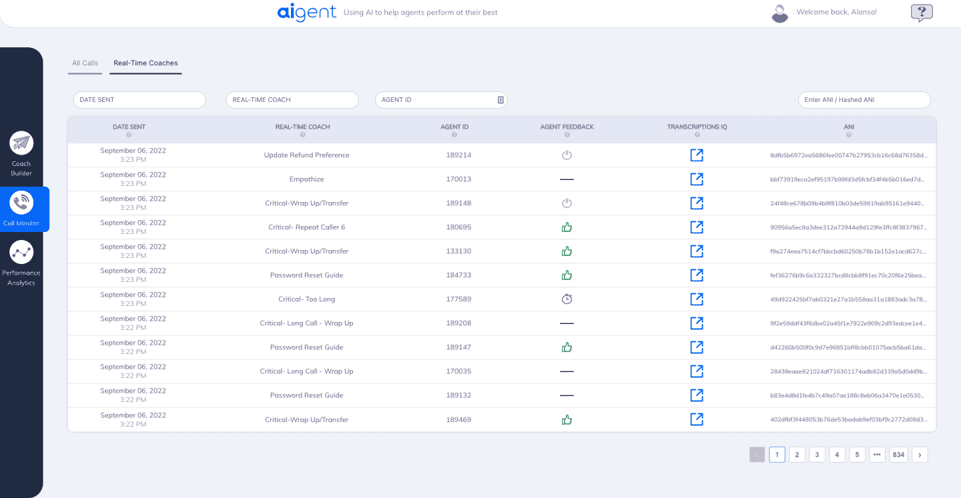Click ANI hash starting with 8dfb5b6972
The width and height of the screenshot is (961, 498).
[x=848, y=155]
